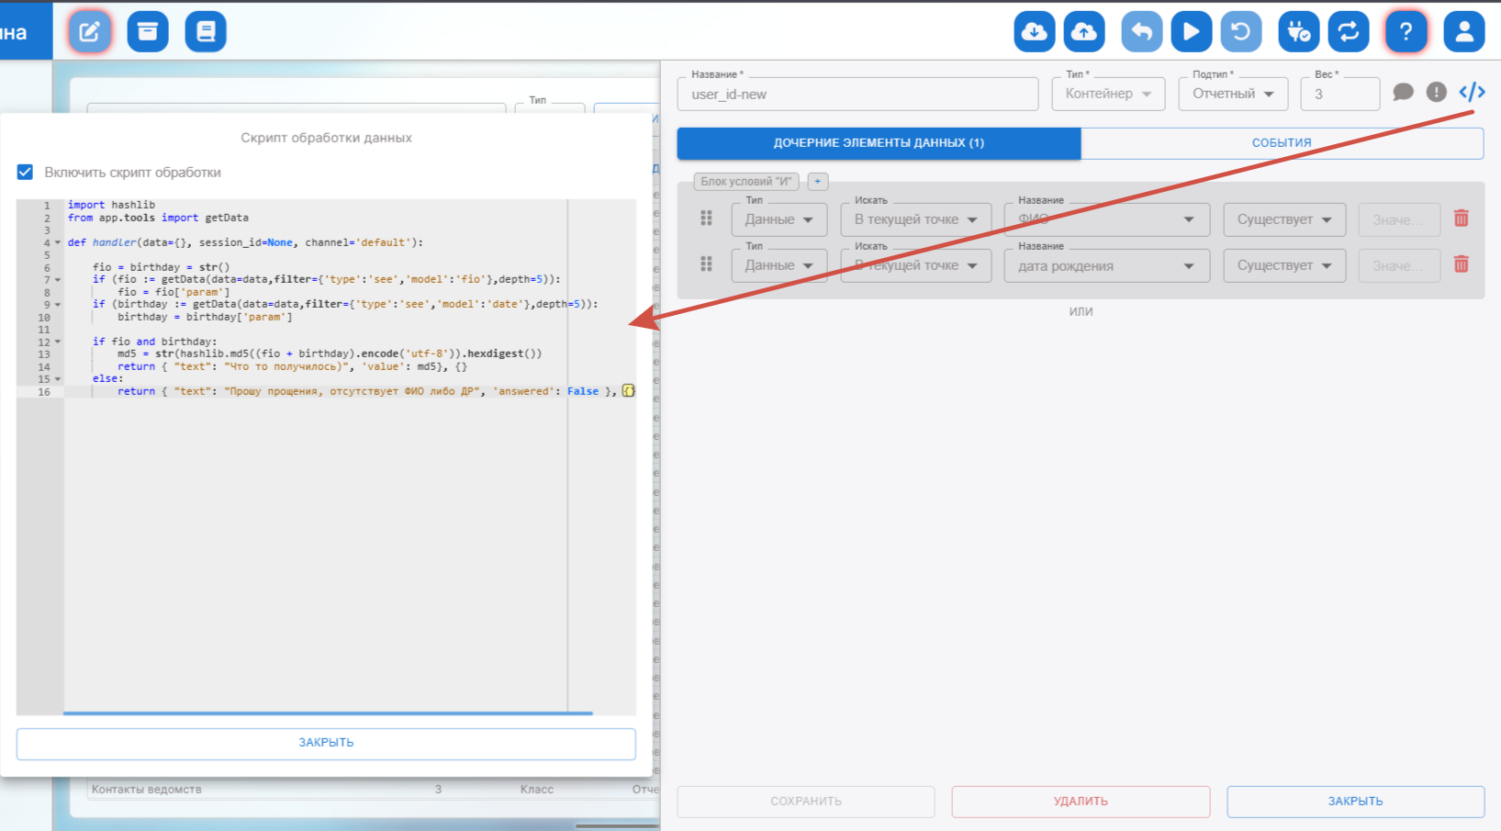Delete the ФИО condition row
The image size is (1501, 831).
click(x=1461, y=219)
